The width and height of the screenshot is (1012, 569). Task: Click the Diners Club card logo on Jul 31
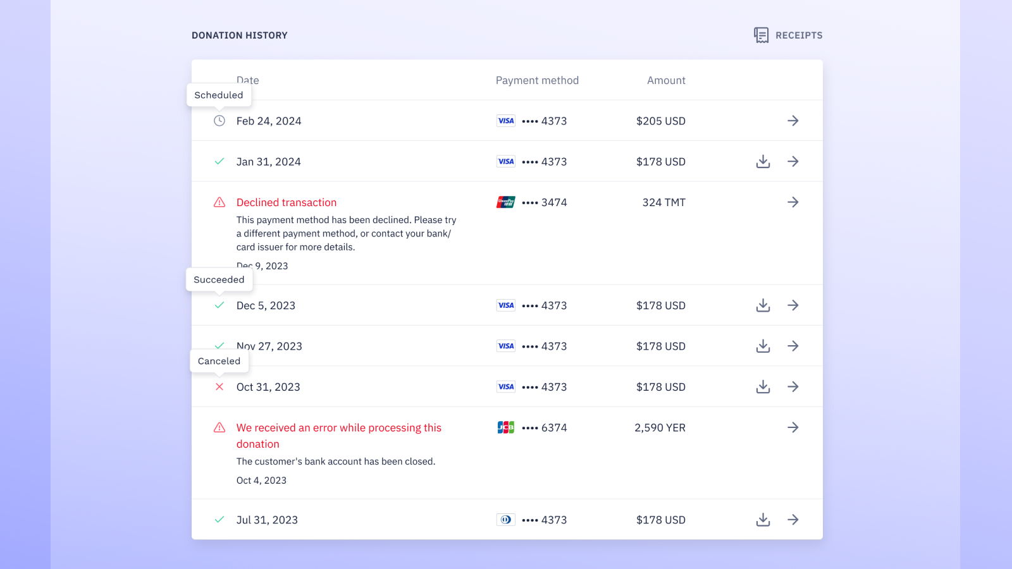(x=505, y=520)
